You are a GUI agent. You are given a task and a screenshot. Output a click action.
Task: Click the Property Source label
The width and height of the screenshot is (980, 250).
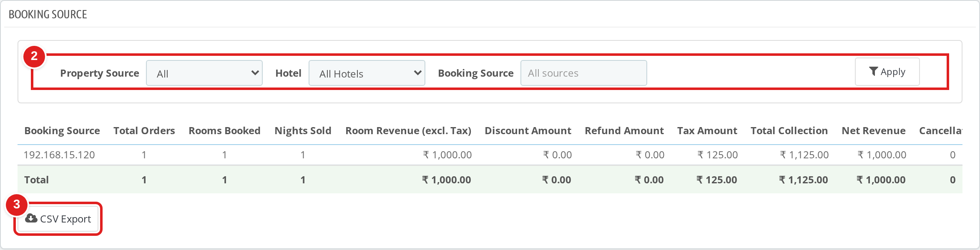tap(100, 73)
